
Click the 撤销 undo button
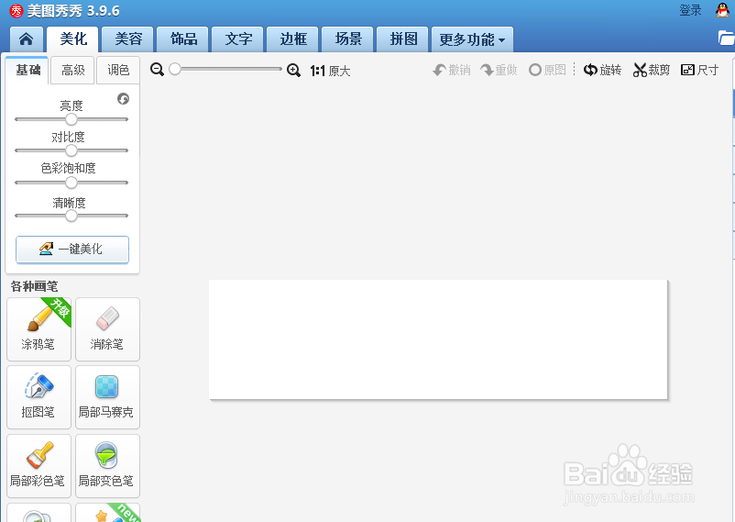point(452,70)
